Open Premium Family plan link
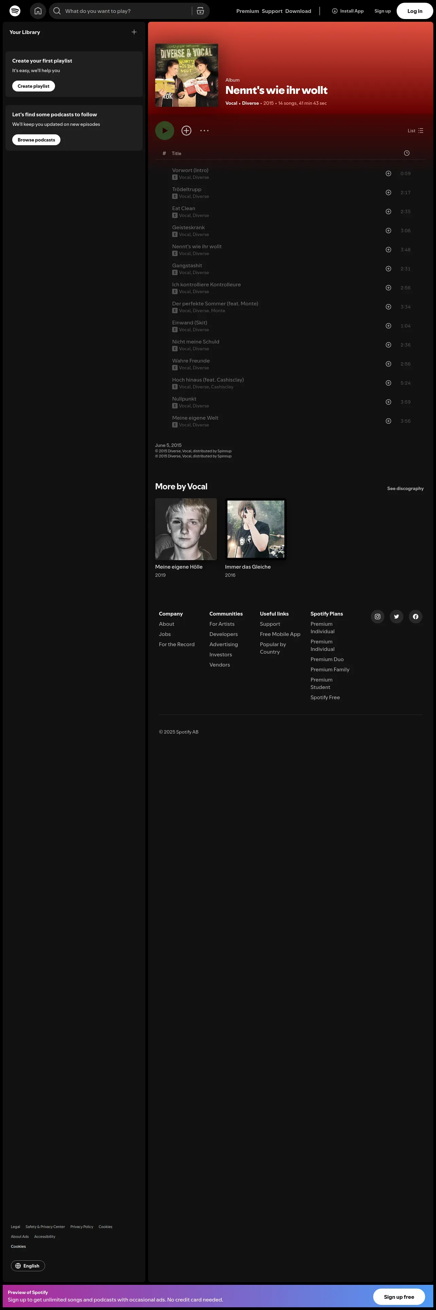This screenshot has height=1310, width=436. click(330, 669)
